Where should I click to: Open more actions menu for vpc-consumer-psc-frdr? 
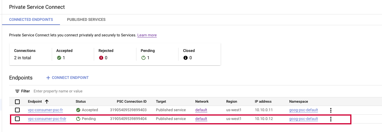pyautogui.click(x=331, y=119)
